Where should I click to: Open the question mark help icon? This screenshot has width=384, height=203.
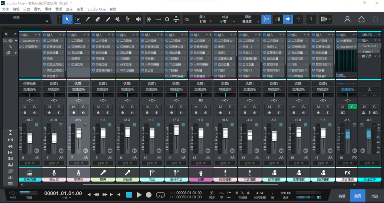[311, 19]
